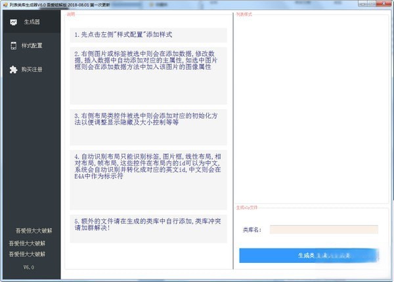Click the window title bar text
Viewport: 394px width, 282px height.
click(x=60, y=5)
